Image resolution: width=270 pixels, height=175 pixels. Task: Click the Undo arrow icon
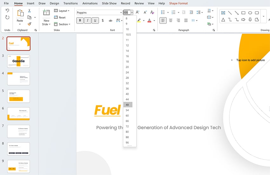7,11
